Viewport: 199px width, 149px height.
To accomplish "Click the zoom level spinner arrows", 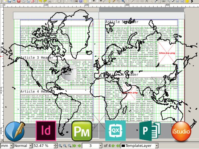I will (55, 146).
